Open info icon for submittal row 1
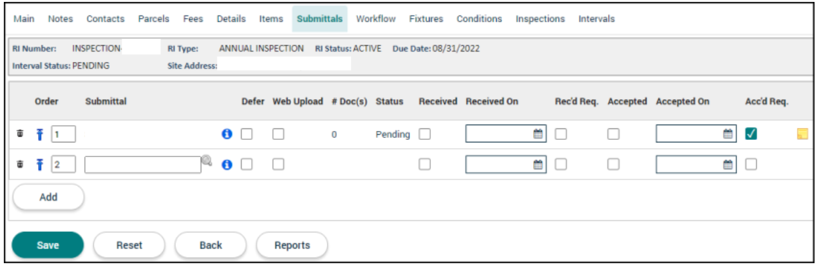Viewport: 819px width, 267px height. pyautogui.click(x=226, y=134)
